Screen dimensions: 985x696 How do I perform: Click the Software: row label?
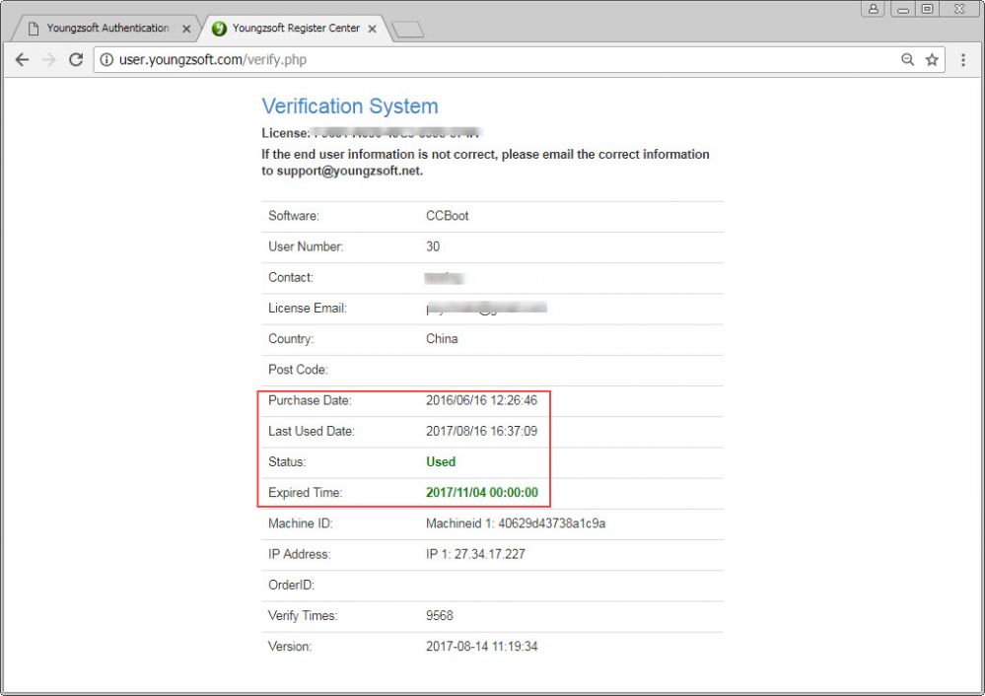point(294,216)
